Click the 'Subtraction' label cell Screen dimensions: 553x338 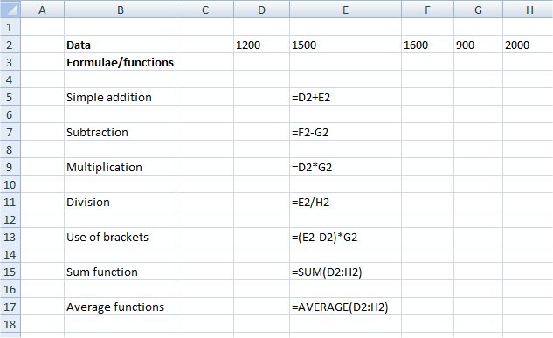coord(121,132)
